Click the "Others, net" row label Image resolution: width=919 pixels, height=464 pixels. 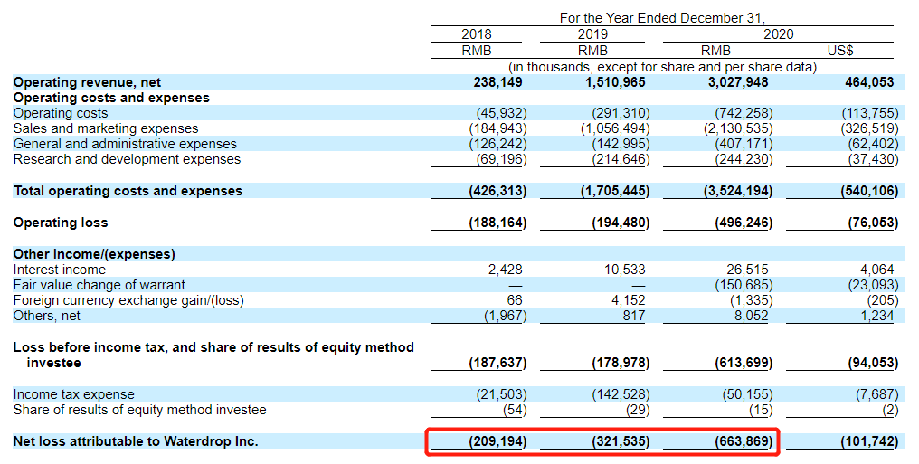pyautogui.click(x=47, y=316)
